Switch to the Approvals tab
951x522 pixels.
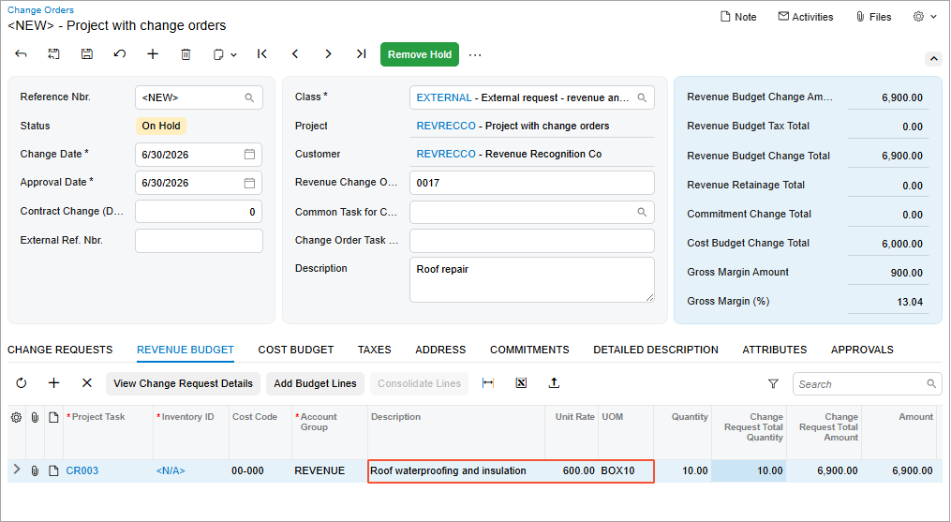862,350
